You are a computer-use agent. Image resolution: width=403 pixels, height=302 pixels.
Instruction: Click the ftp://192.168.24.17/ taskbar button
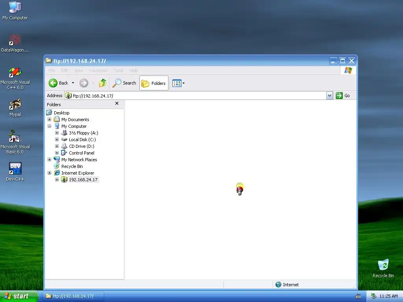click(73, 296)
